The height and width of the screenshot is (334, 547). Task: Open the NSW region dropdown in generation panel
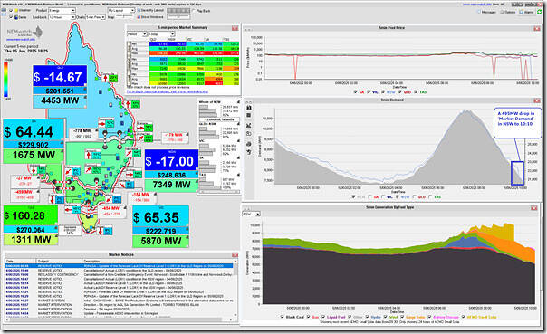[x=251, y=214]
